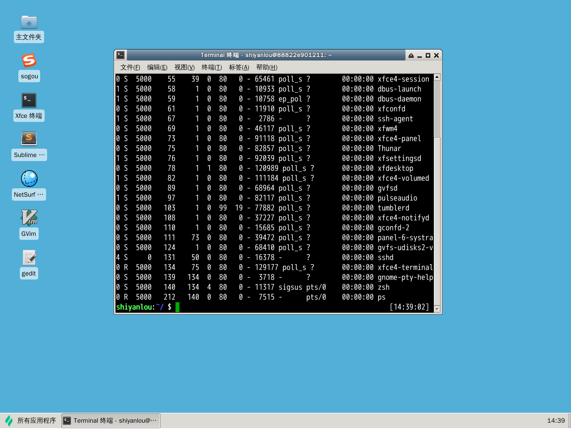This screenshot has width=571, height=444.
Task: Shade the terminal window with roll-up button
Action: (x=411, y=55)
